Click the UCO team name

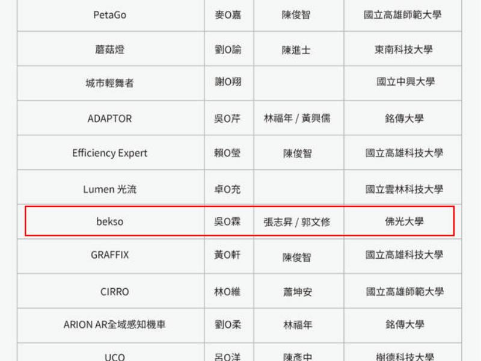[x=114, y=357]
